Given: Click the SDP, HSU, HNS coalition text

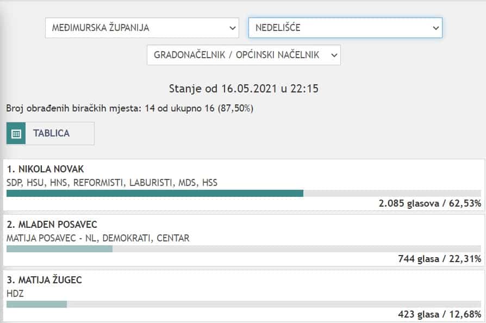Looking at the screenshot, I should pyautogui.click(x=111, y=183).
